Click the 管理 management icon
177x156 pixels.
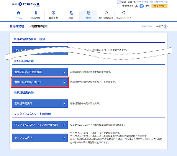88,13
